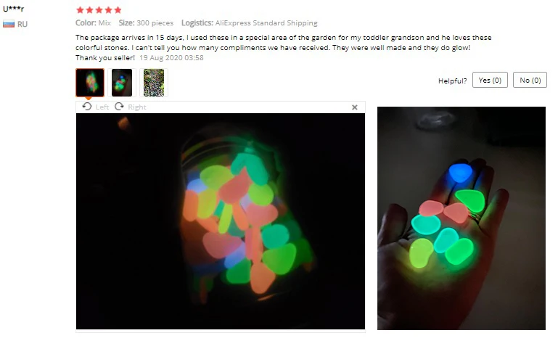The height and width of the screenshot is (341, 558).
Task: Click the photo of the hand holding glowing stones
Action: 461,218
